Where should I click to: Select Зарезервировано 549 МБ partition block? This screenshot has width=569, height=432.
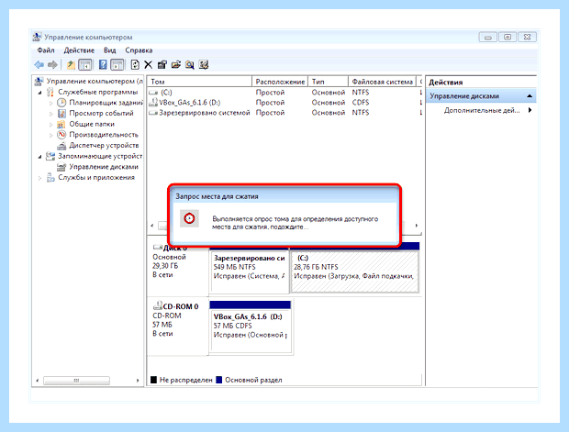pos(249,271)
